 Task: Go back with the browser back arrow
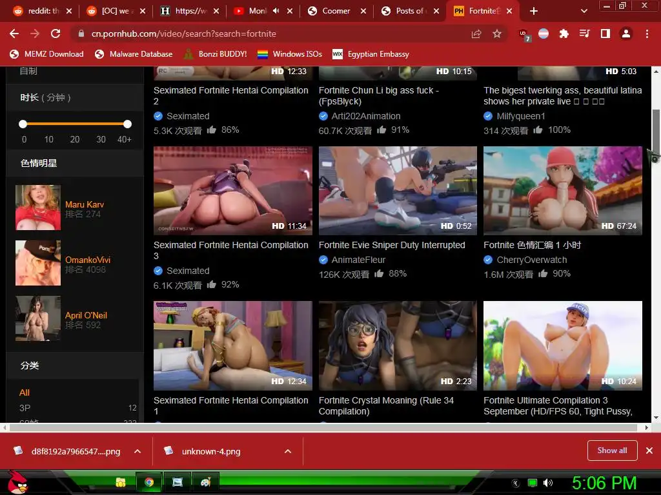click(x=14, y=34)
